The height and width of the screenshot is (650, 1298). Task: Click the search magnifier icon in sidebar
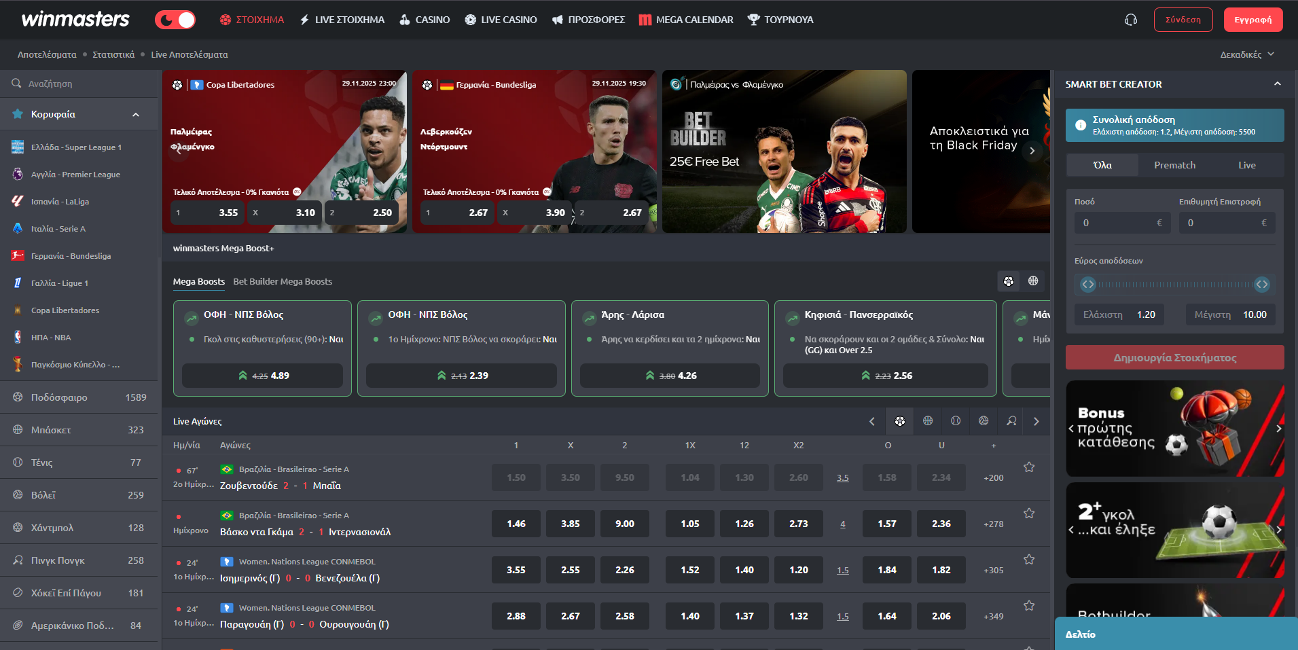[16, 84]
